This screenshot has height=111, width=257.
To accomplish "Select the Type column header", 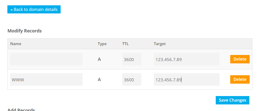I will 102,44.
